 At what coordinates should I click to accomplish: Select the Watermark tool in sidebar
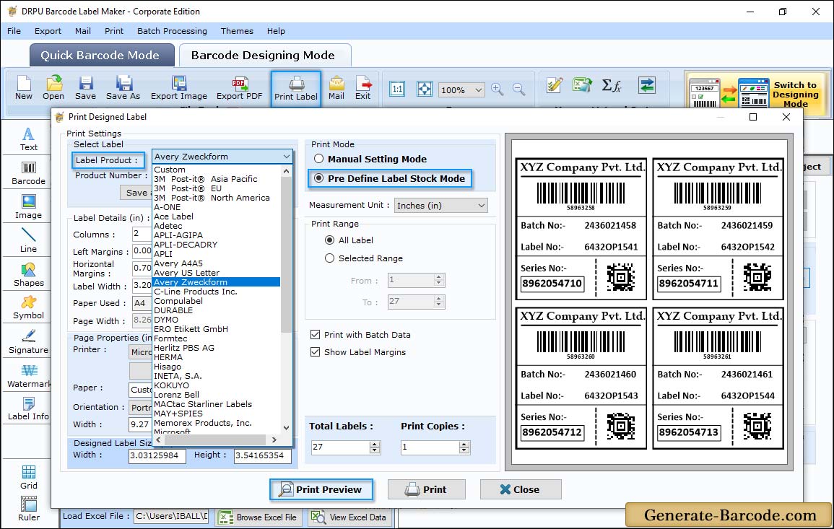click(x=28, y=377)
